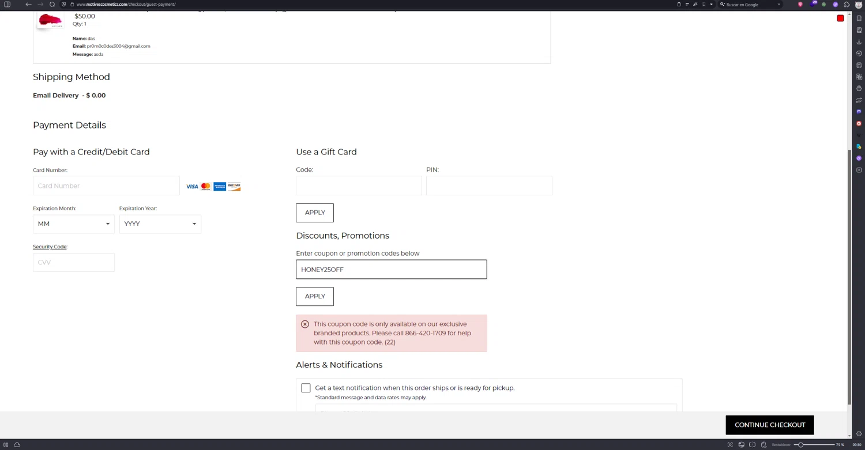The image size is (865, 450).
Task: Click the Add Web Panel plus icon
Action: click(x=859, y=170)
